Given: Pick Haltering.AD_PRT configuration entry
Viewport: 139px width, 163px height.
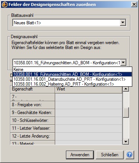Looking at the screenshot, I should point(72,84).
